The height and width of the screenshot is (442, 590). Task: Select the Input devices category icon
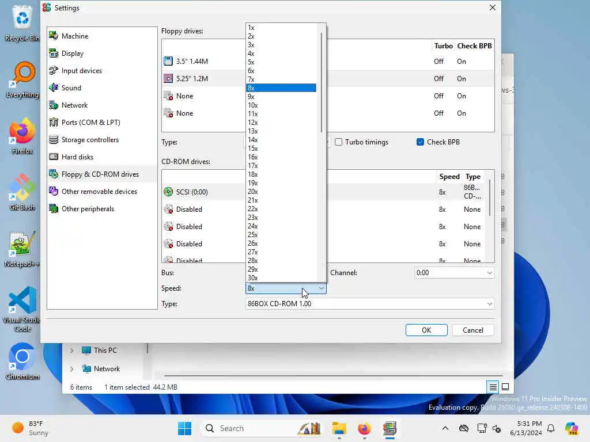click(54, 71)
